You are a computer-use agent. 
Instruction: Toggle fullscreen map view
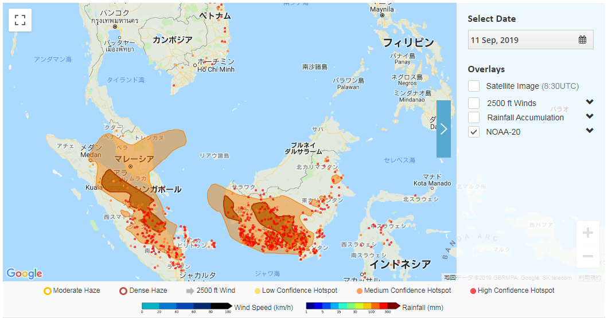(x=20, y=19)
